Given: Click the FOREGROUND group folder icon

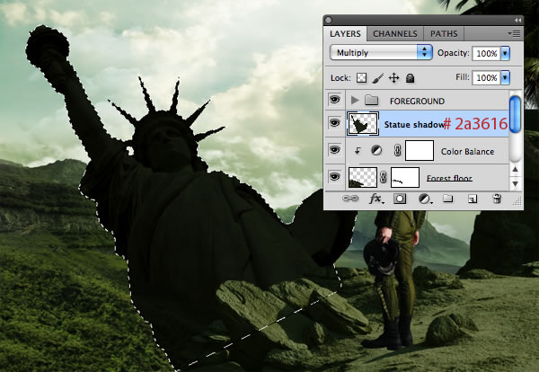Looking at the screenshot, I should pos(371,101).
